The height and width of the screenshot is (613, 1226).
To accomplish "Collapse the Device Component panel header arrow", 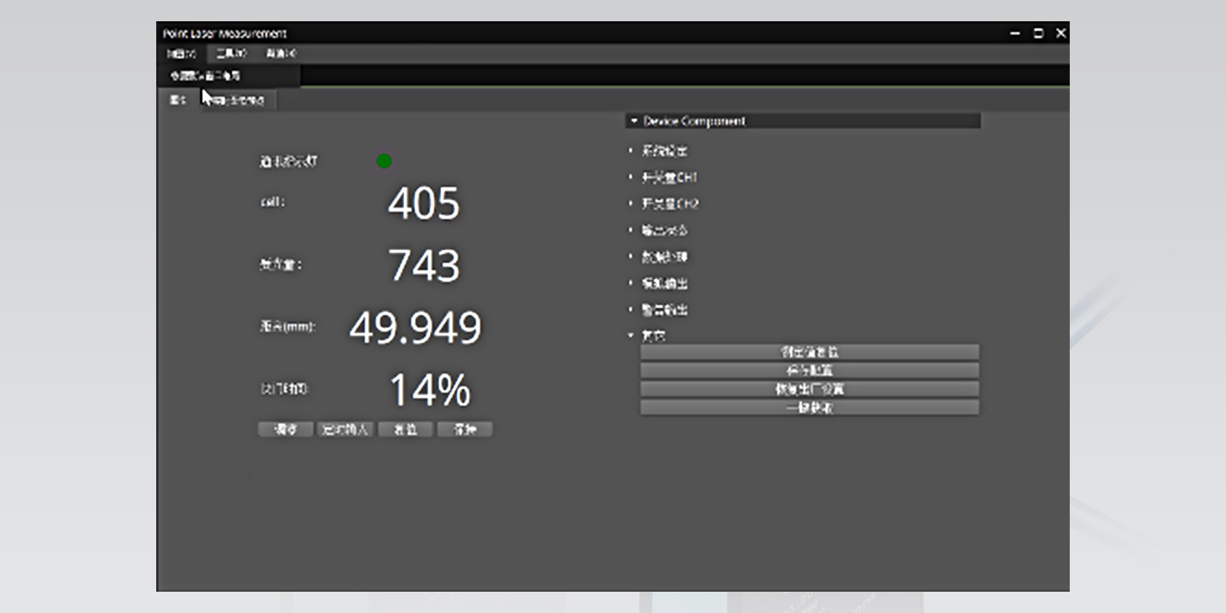I will (634, 121).
